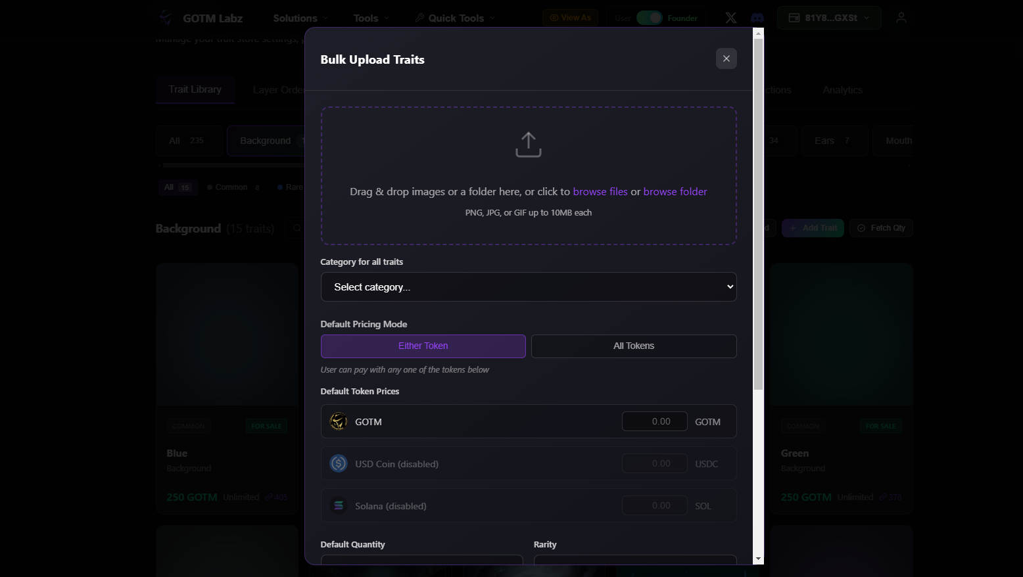Open the Discord icon link
Screen dimensions: 1023x577
coord(757,18)
